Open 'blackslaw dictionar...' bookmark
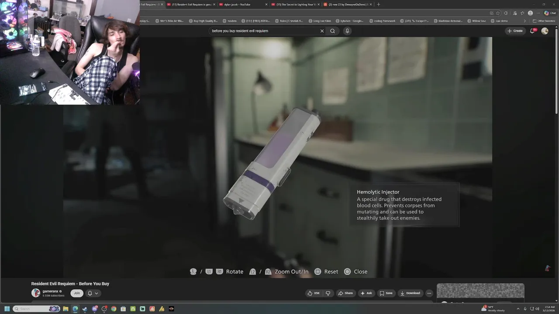 448,21
